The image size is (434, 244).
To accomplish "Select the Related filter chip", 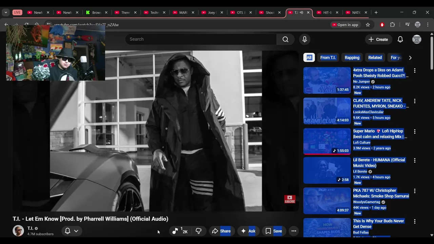I will (375, 58).
